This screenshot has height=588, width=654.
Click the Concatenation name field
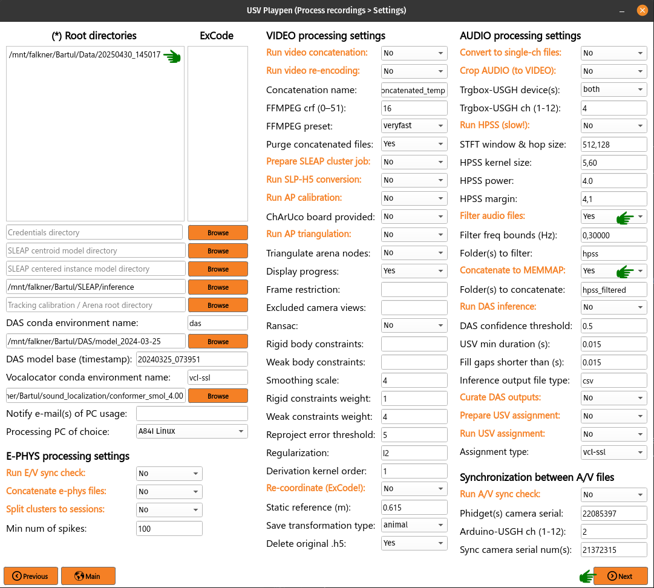414,90
